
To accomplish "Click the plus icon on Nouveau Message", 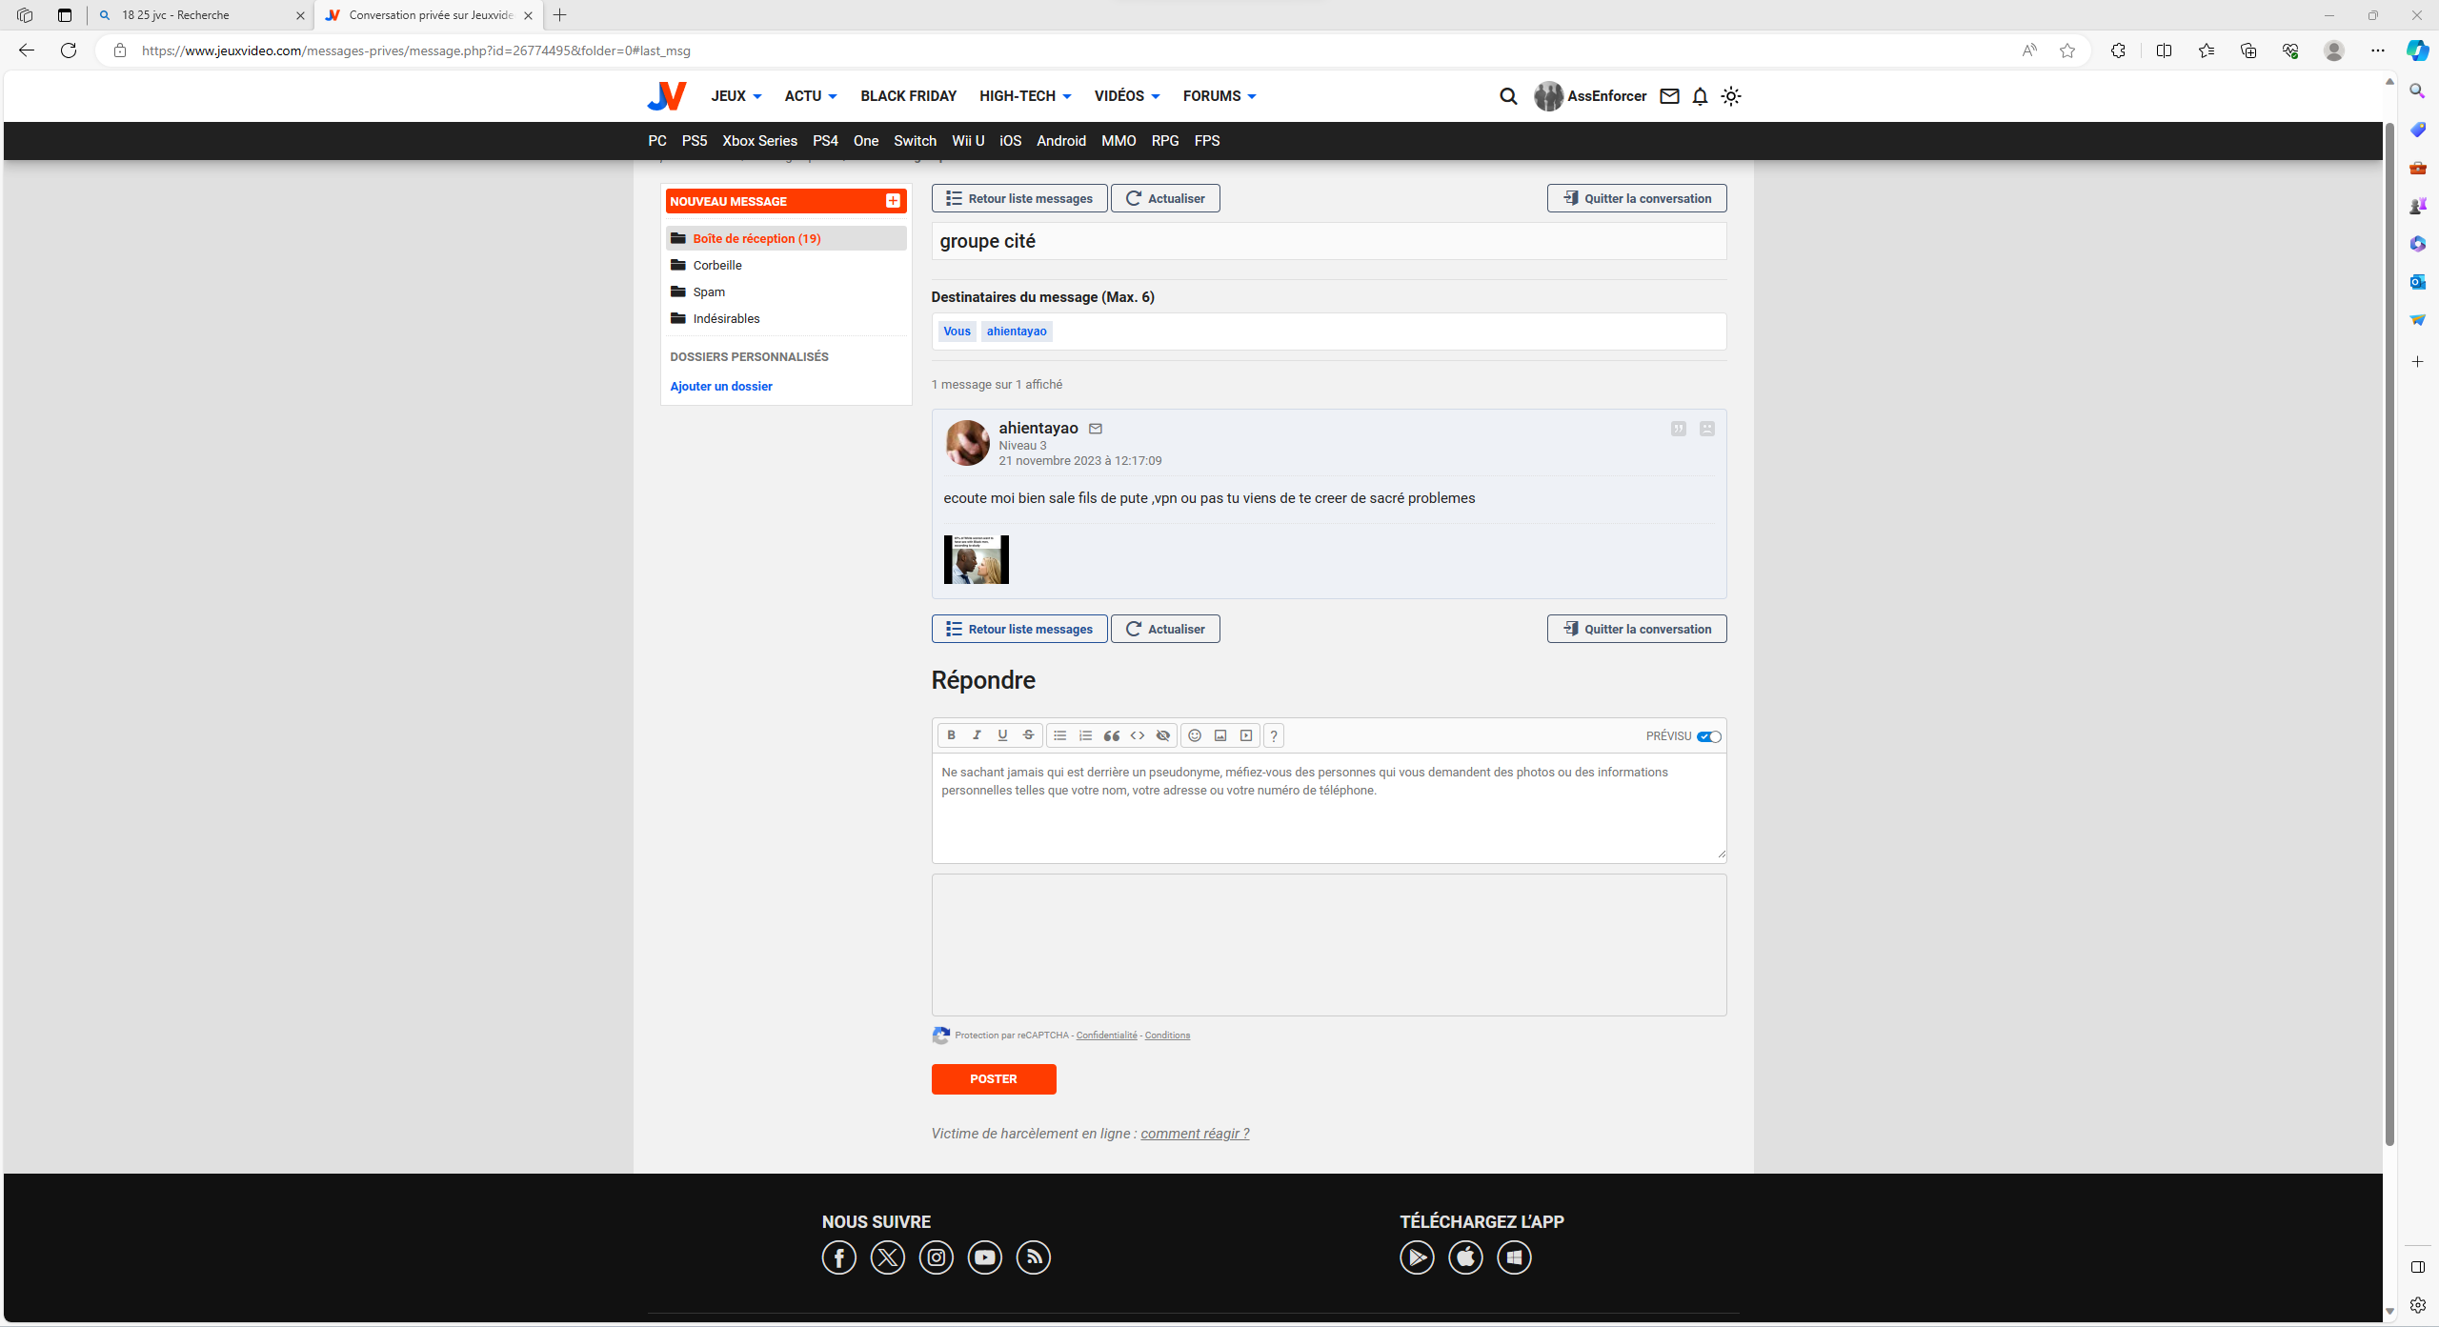I will tap(893, 201).
